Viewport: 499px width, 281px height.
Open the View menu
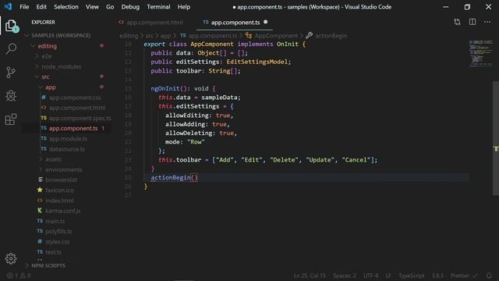tap(92, 7)
